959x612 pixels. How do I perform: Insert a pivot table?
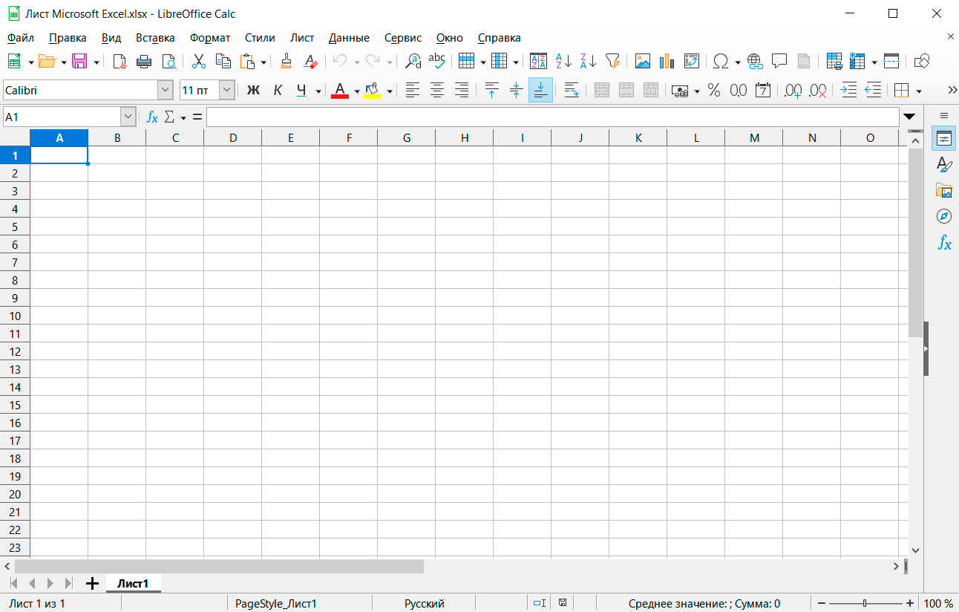click(692, 62)
